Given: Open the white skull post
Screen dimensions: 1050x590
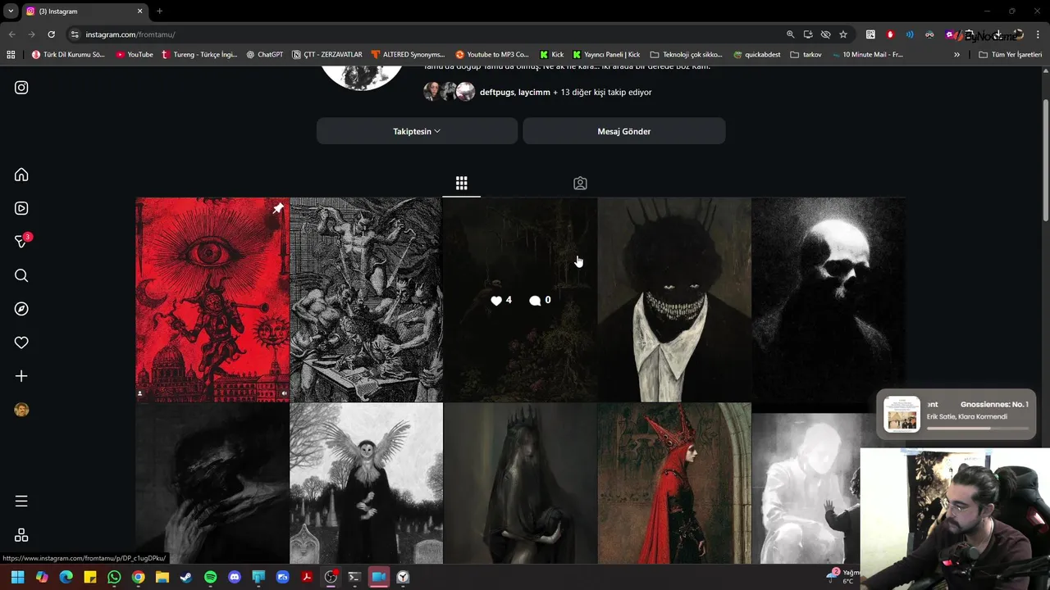Looking at the screenshot, I should tap(829, 299).
